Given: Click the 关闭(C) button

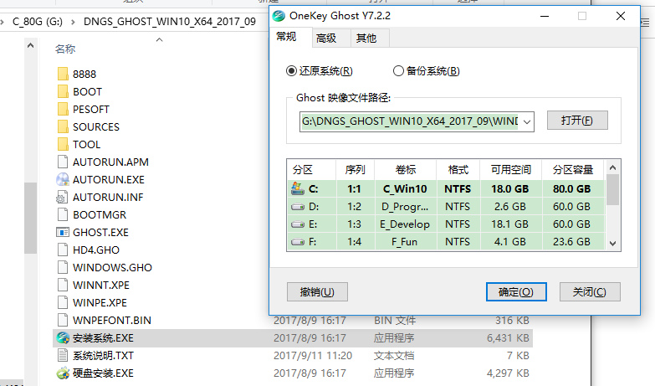Looking at the screenshot, I should point(590,292).
